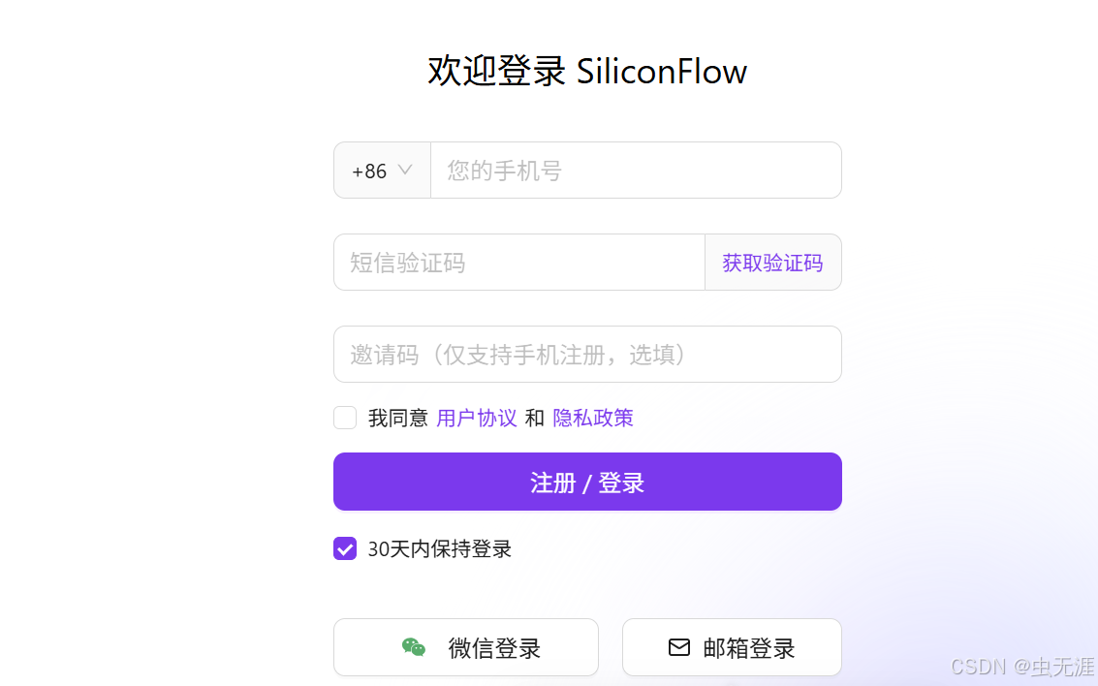Click the 短信验证码 SMS code field

(518, 262)
